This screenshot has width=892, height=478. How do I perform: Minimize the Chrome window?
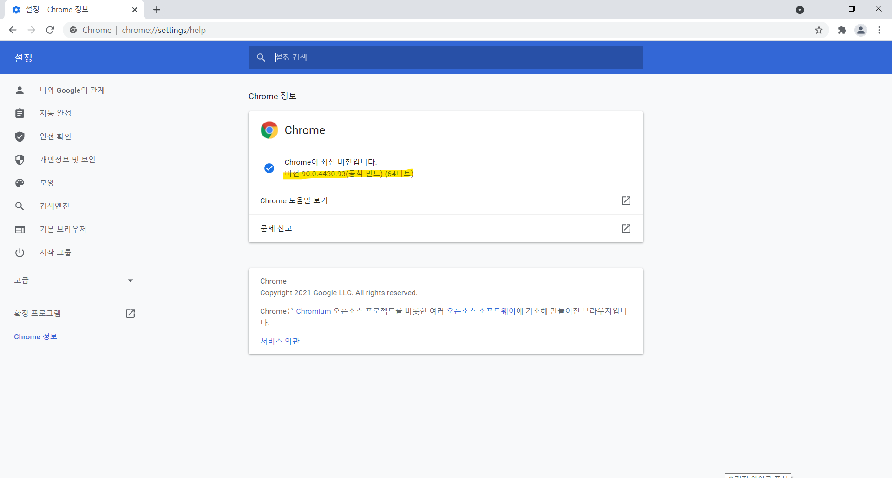tap(826, 9)
